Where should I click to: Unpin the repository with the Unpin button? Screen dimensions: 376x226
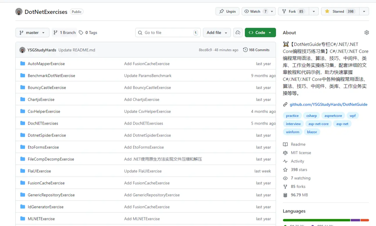point(227,11)
